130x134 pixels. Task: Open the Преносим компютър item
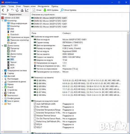click(x=18, y=40)
